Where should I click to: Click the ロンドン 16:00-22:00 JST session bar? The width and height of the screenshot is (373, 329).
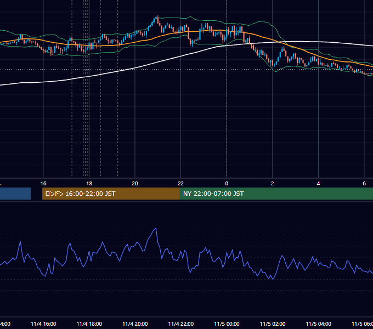point(111,194)
